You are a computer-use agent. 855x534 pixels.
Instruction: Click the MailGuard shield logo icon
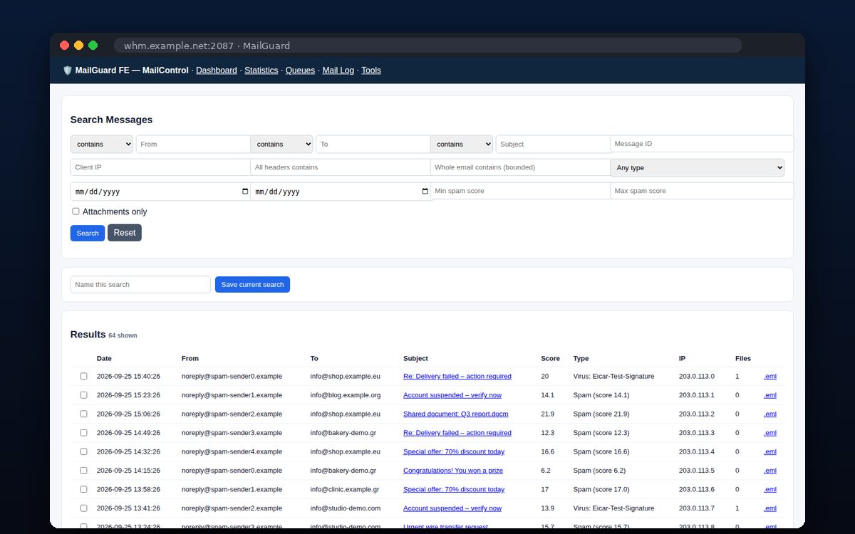pyautogui.click(x=68, y=70)
